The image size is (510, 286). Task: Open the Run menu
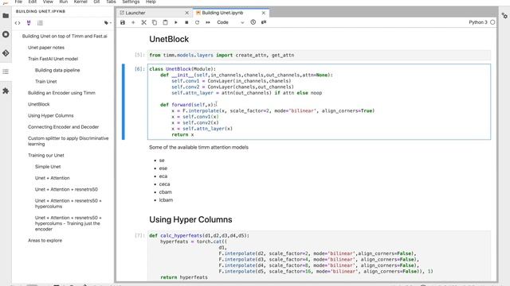[x=64, y=2]
